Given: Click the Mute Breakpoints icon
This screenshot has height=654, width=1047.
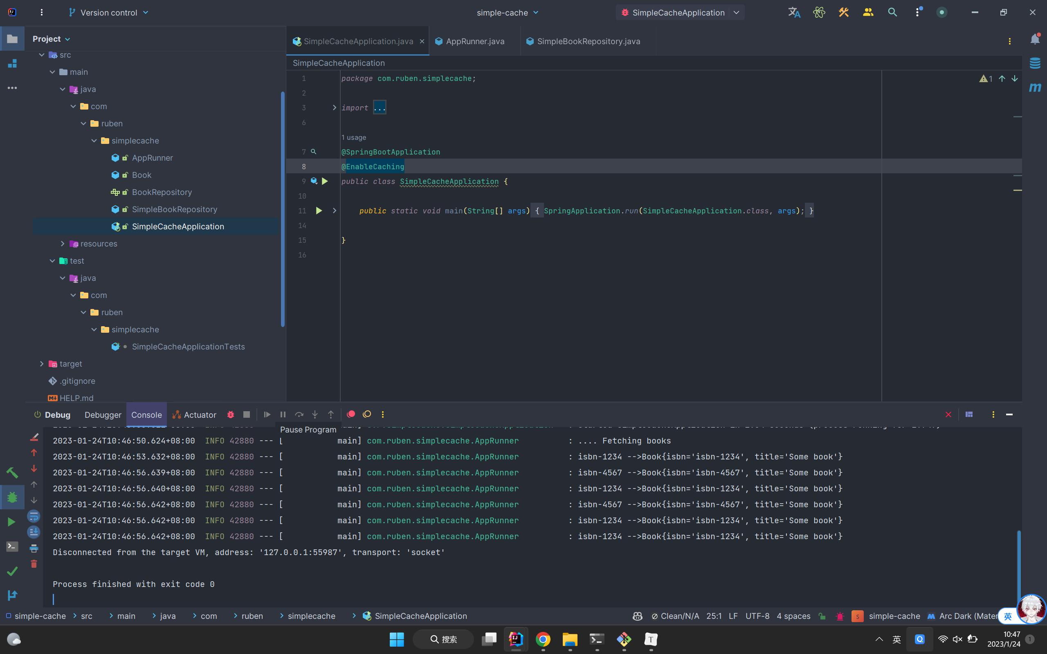Looking at the screenshot, I should pyautogui.click(x=367, y=414).
